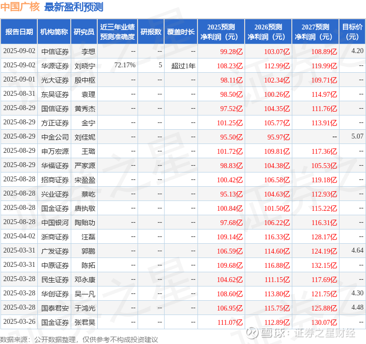Image resolution: width=366 pixels, height=344 pixels.
Task: Select analyst 唐执敬 cell
Action: (x=85, y=208)
